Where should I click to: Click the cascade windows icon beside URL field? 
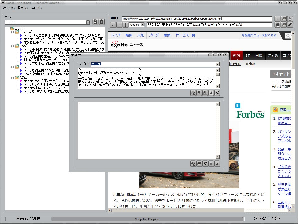284,19
